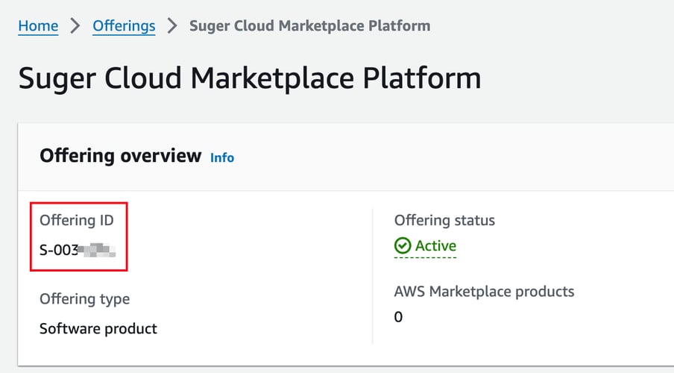Viewport: 674px width, 373px height.
Task: Click the Suger Cloud Marketplace Platform page title
Action: click(x=249, y=78)
